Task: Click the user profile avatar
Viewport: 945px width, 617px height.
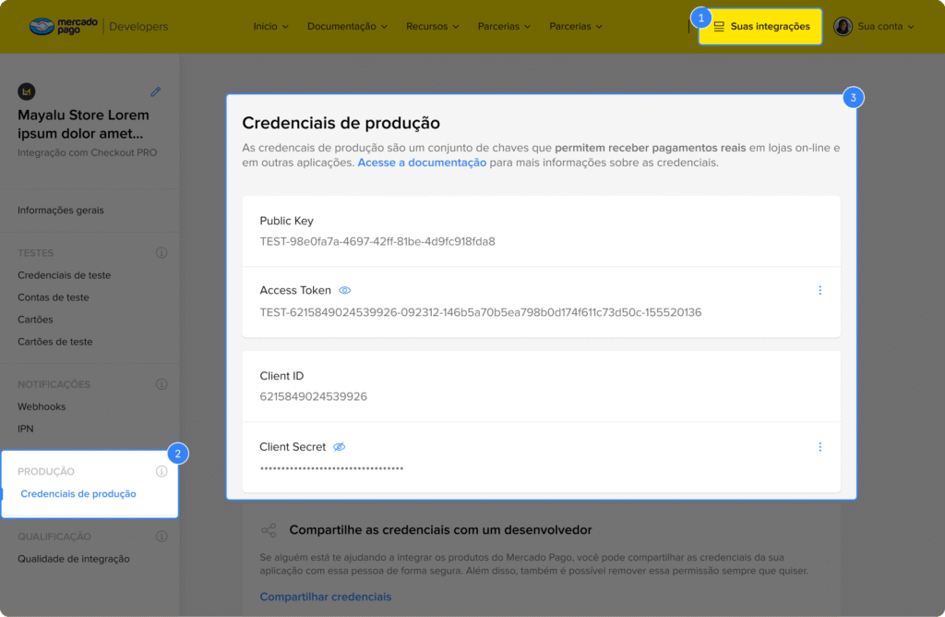Action: click(x=843, y=26)
